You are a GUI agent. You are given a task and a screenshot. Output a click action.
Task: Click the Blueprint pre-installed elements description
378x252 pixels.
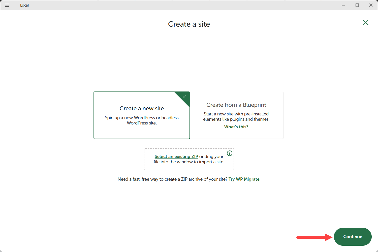click(x=236, y=117)
